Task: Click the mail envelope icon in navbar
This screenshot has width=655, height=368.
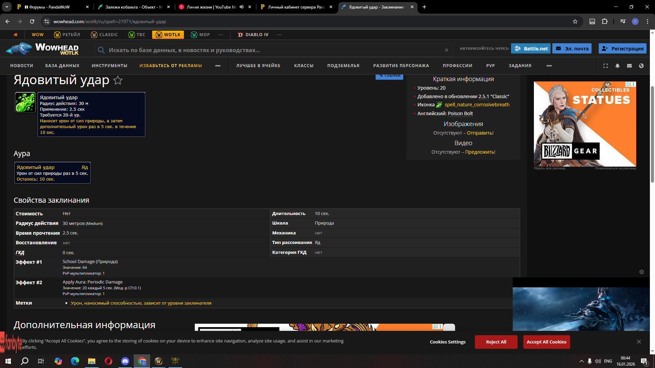Action: 629,66
